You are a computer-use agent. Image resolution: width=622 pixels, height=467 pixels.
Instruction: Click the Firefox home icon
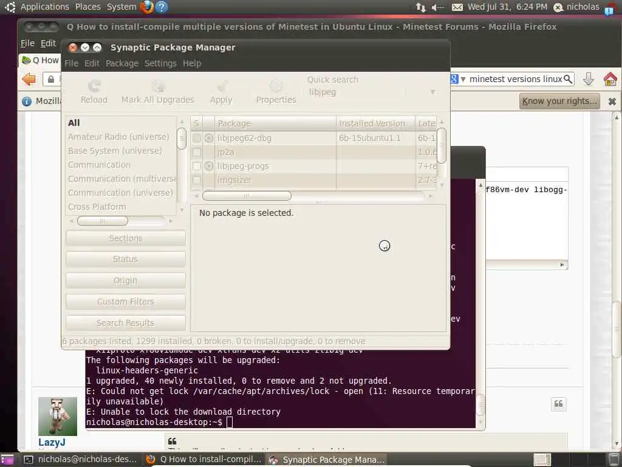pyautogui.click(x=610, y=79)
